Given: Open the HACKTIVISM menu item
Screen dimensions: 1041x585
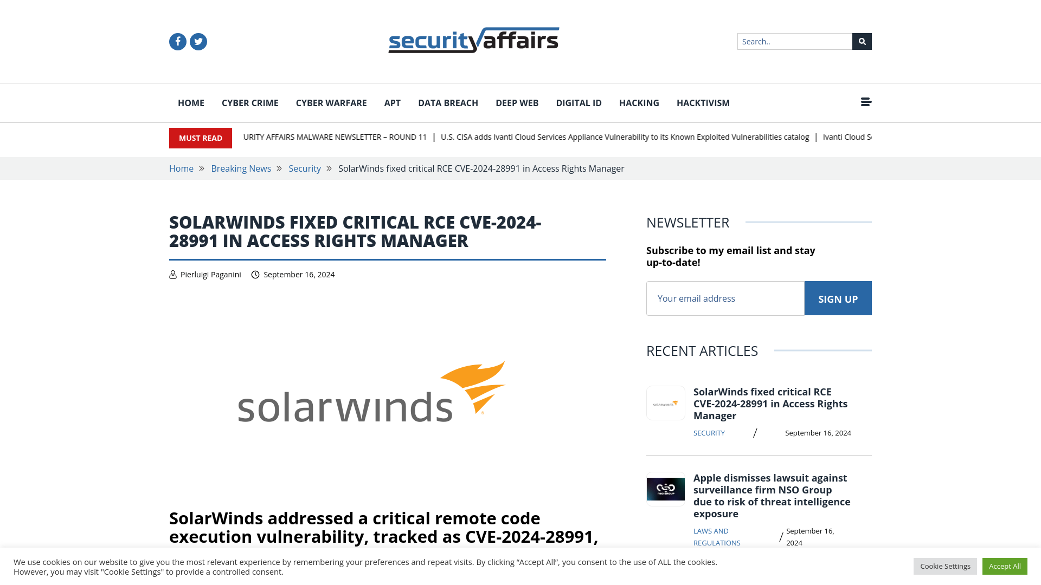Looking at the screenshot, I should 703,103.
